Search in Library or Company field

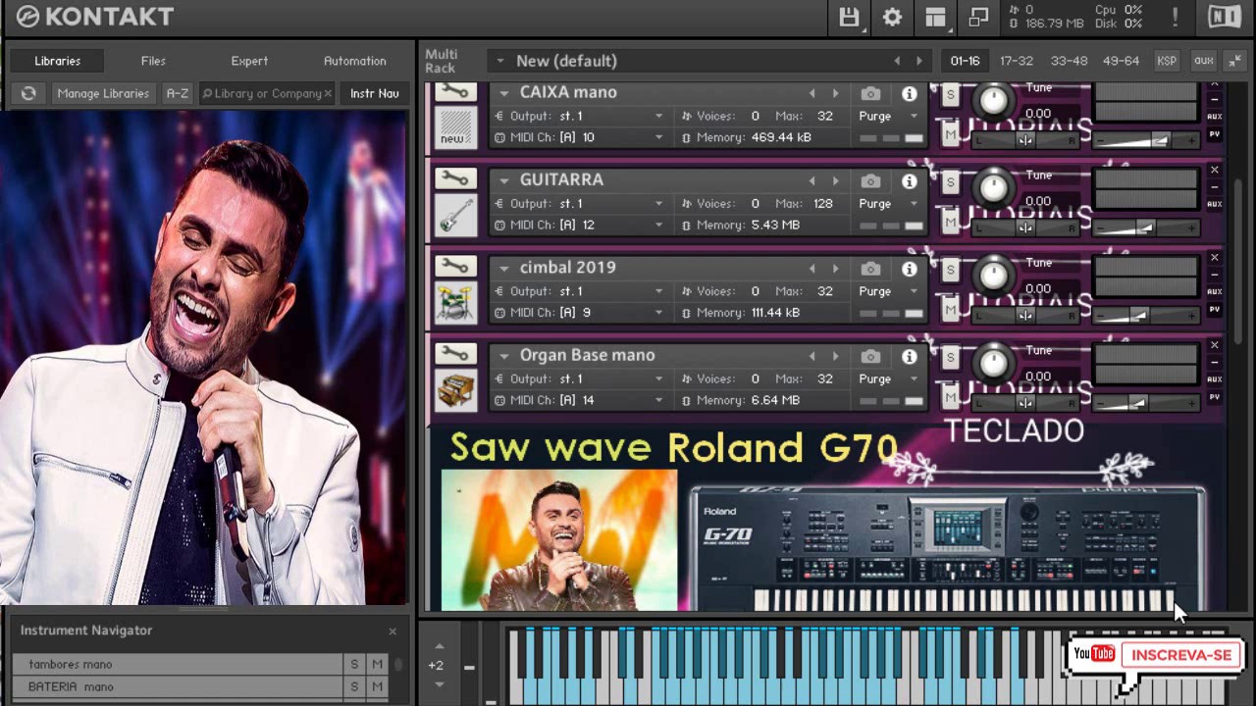click(267, 93)
